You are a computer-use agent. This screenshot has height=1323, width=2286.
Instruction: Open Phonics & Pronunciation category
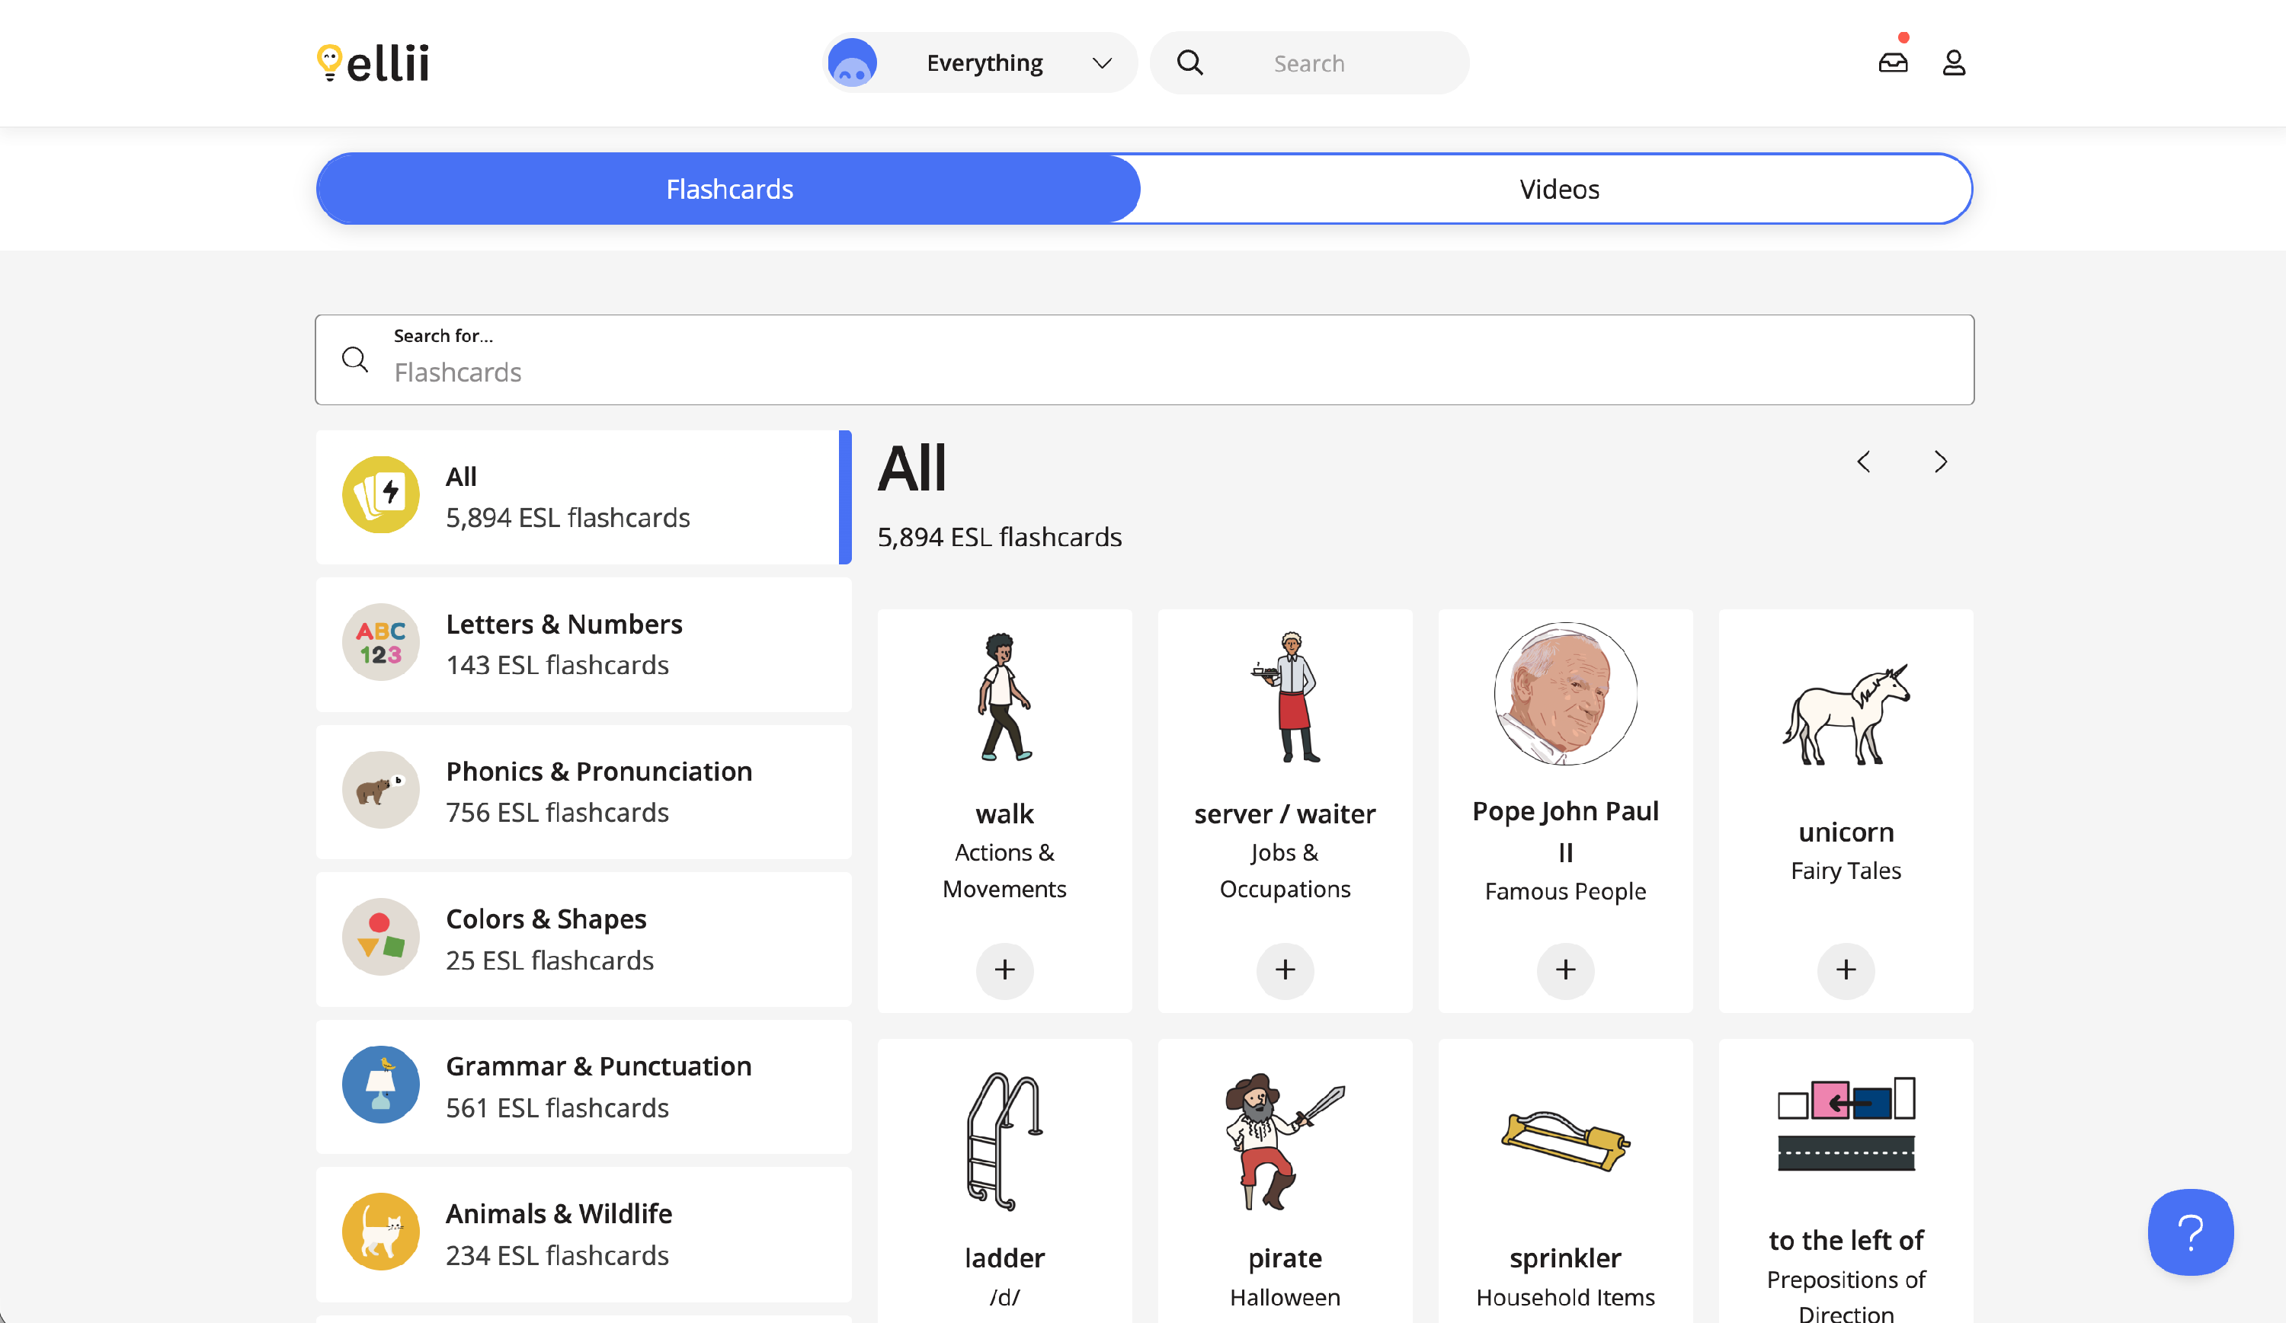(583, 791)
